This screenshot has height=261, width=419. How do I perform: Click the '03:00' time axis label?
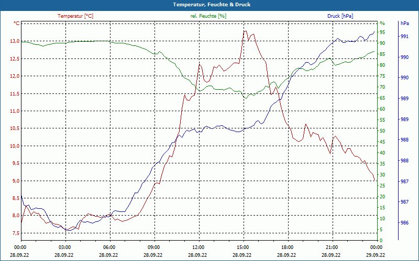pos(64,247)
